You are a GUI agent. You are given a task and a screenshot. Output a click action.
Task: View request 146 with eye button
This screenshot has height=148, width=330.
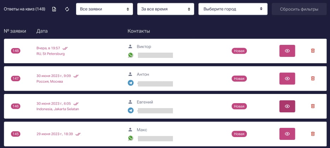[287, 106]
